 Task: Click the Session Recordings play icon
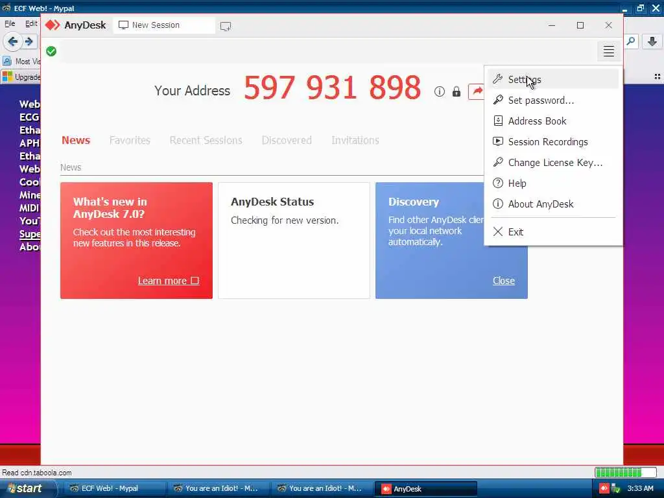[x=498, y=141]
